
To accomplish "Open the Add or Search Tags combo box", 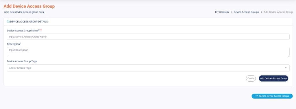I will pyautogui.click(x=148, y=68).
